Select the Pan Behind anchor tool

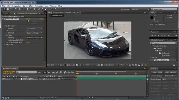pos(23,9)
